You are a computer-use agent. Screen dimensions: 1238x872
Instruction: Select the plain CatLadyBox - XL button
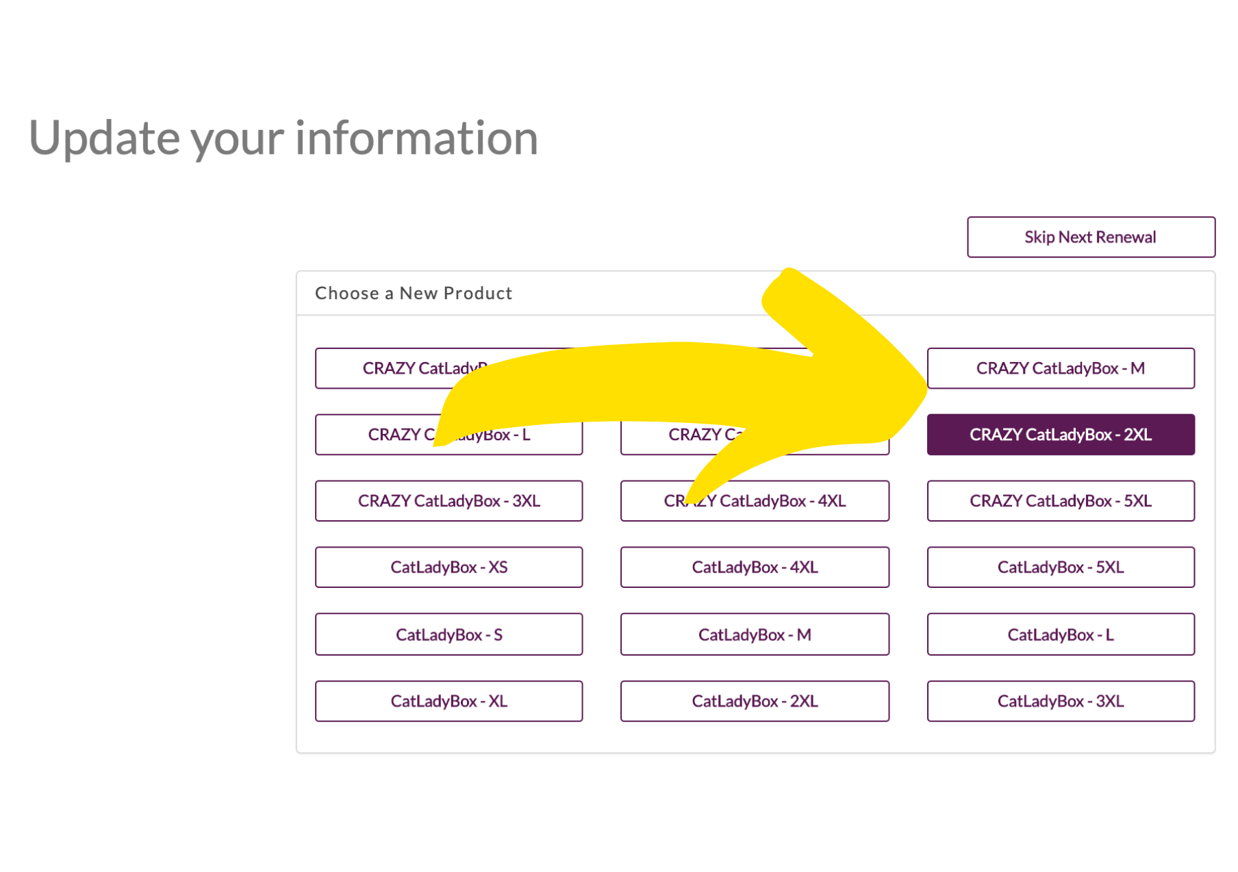coord(449,701)
